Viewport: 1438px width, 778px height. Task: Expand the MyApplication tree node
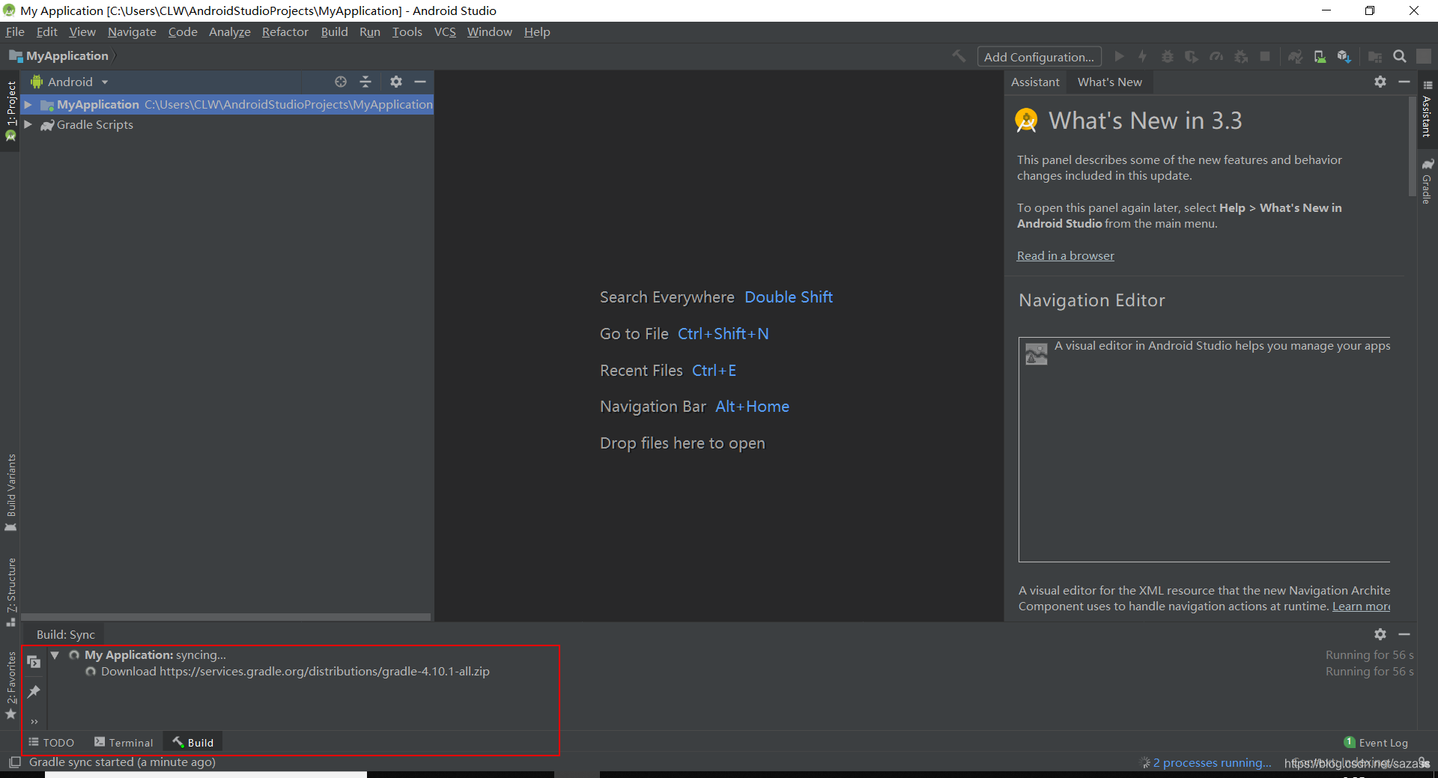pos(28,105)
